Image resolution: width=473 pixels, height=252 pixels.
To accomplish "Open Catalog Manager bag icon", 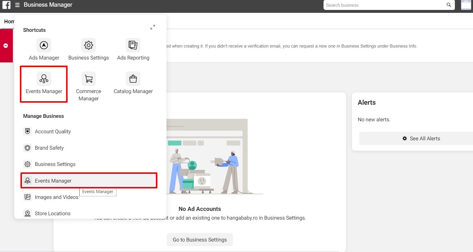I will point(133,79).
